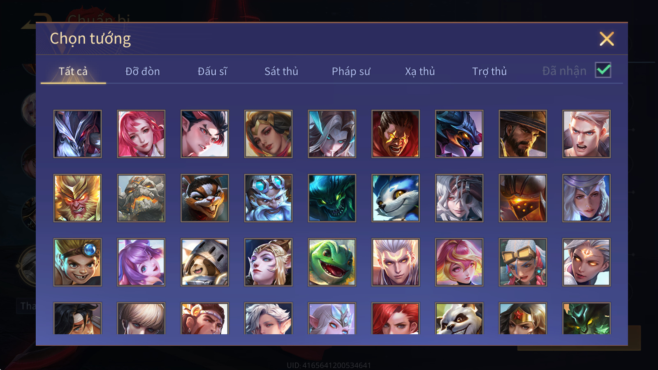
Task: Select the pink-haired girl hero portrait
Action: point(141,134)
